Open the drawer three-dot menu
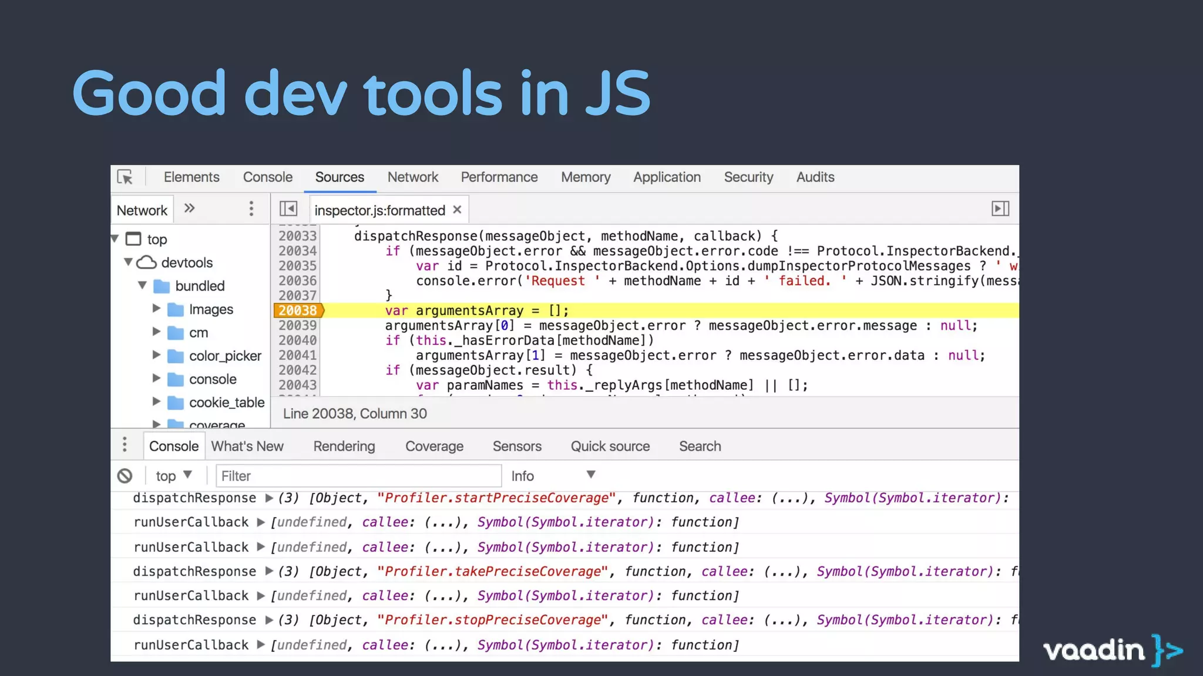The height and width of the screenshot is (676, 1203). [125, 445]
